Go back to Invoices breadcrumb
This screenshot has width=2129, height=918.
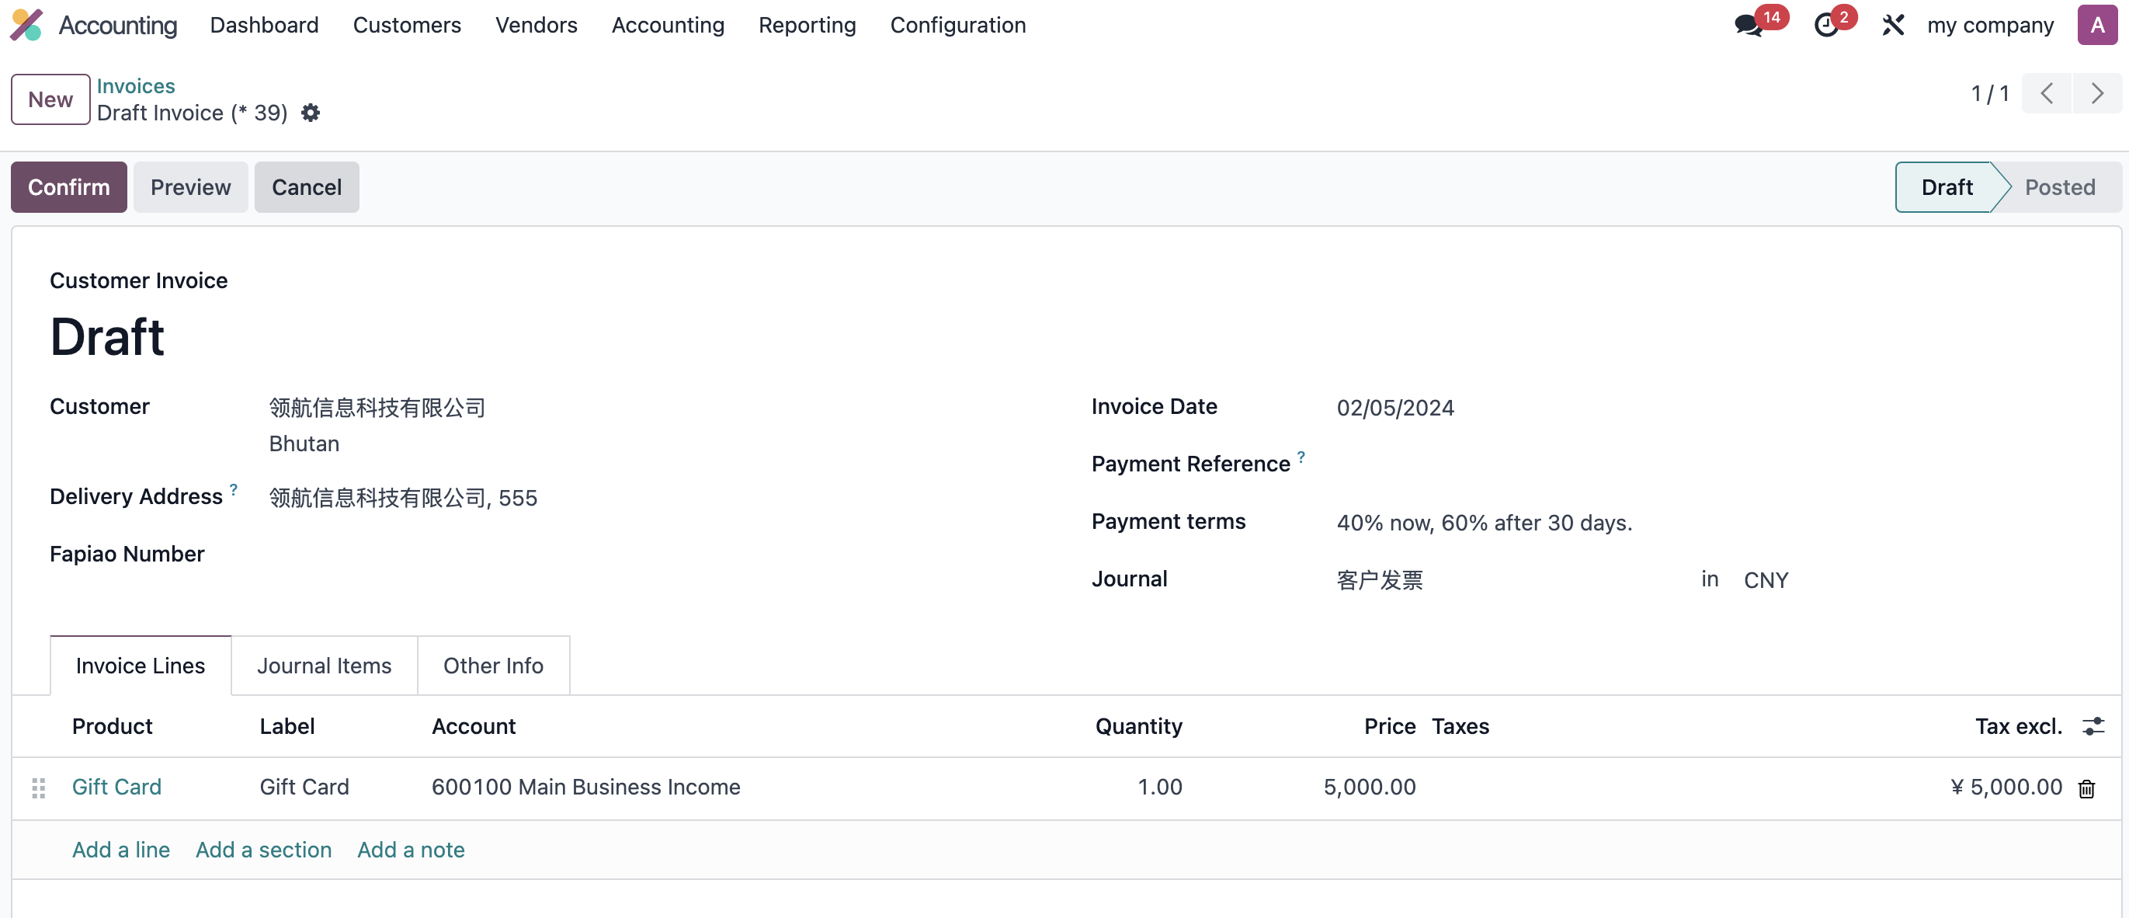(x=136, y=85)
